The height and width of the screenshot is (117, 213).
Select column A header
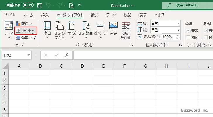point(19,66)
